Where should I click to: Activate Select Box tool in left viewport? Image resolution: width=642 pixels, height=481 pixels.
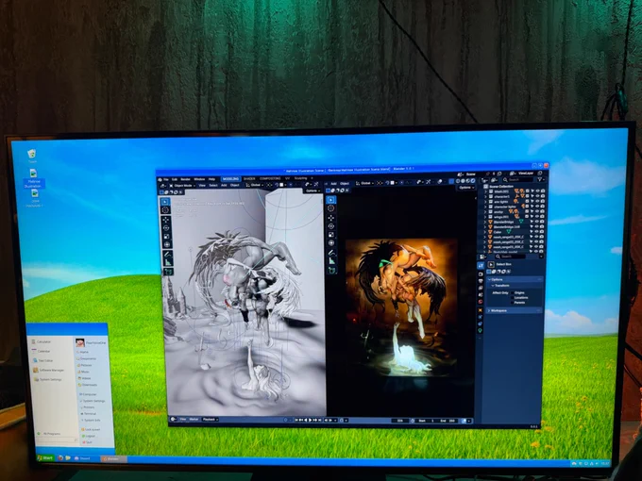tap(165, 201)
